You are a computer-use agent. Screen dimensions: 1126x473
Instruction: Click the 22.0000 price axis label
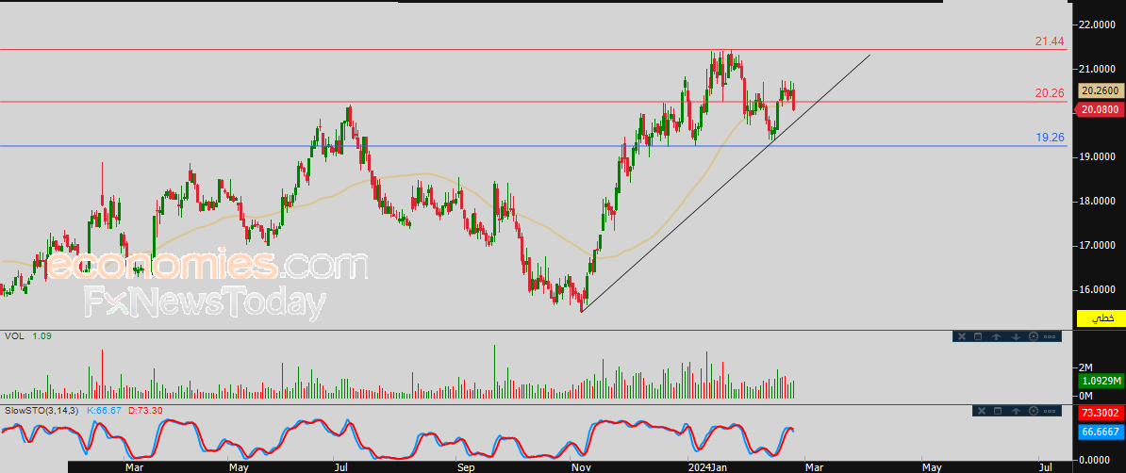click(x=1096, y=25)
